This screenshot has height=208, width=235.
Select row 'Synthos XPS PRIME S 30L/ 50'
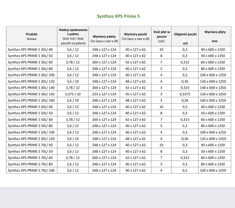pos(119,56)
